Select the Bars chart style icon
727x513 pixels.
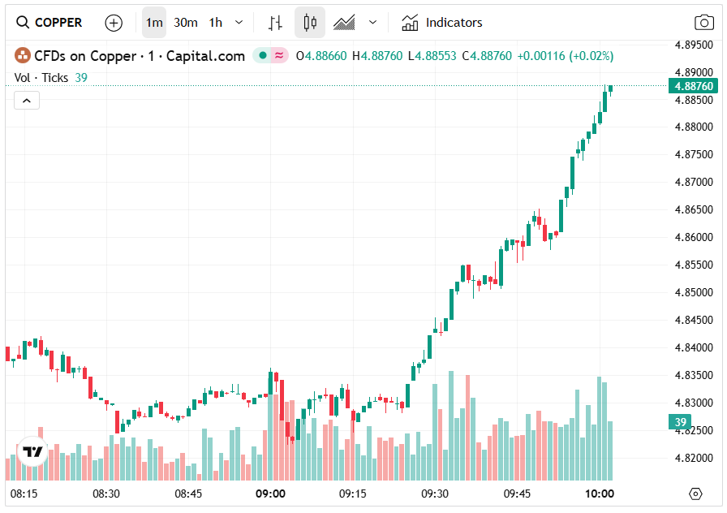tap(276, 23)
